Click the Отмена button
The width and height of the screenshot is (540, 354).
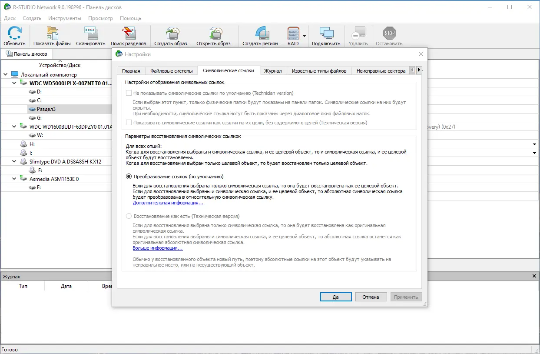pos(371,297)
